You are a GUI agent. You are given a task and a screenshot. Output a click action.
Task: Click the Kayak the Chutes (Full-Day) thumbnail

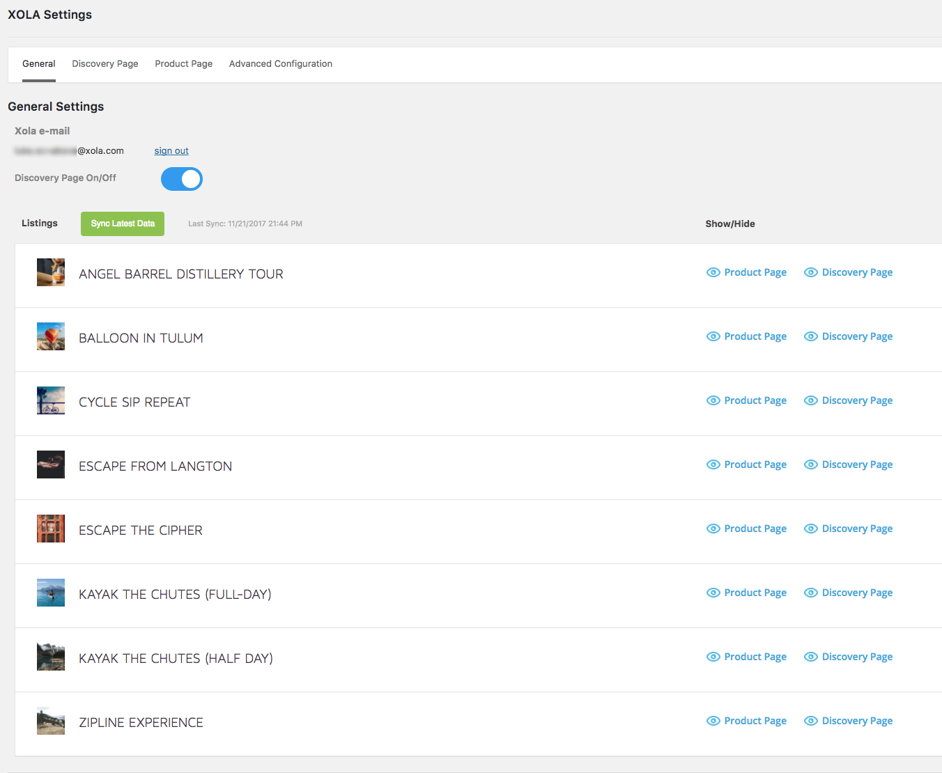(51, 593)
